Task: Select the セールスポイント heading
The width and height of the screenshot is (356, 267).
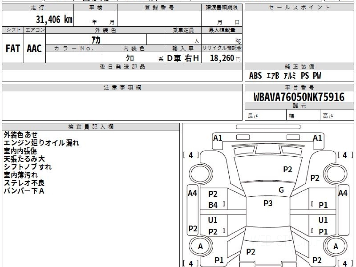Action: (x=299, y=8)
